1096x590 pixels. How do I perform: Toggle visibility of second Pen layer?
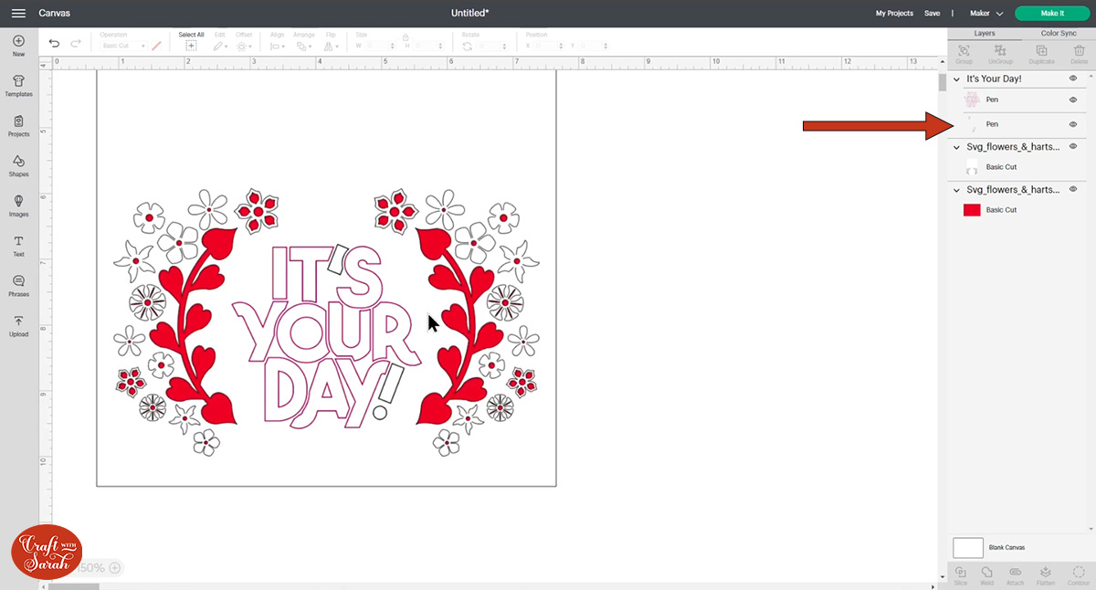[x=1073, y=124]
